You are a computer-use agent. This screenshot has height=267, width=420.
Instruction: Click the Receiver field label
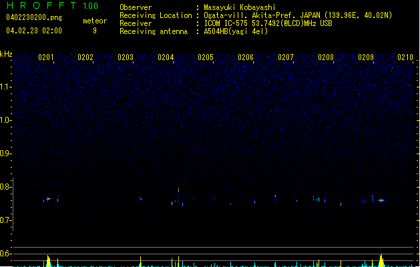(136, 23)
